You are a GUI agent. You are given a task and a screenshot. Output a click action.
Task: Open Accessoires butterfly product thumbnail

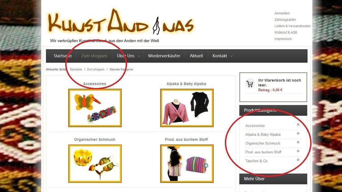click(x=95, y=108)
